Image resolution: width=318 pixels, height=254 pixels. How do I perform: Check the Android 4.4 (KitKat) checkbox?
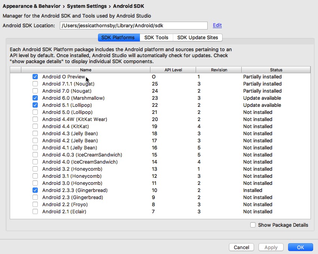[35, 126]
